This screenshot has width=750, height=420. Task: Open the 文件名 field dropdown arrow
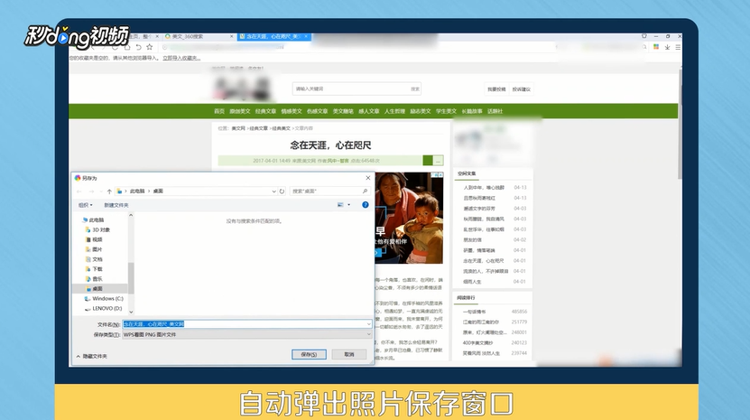coord(369,324)
